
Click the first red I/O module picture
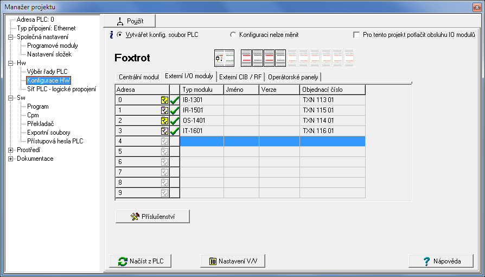tap(246, 58)
